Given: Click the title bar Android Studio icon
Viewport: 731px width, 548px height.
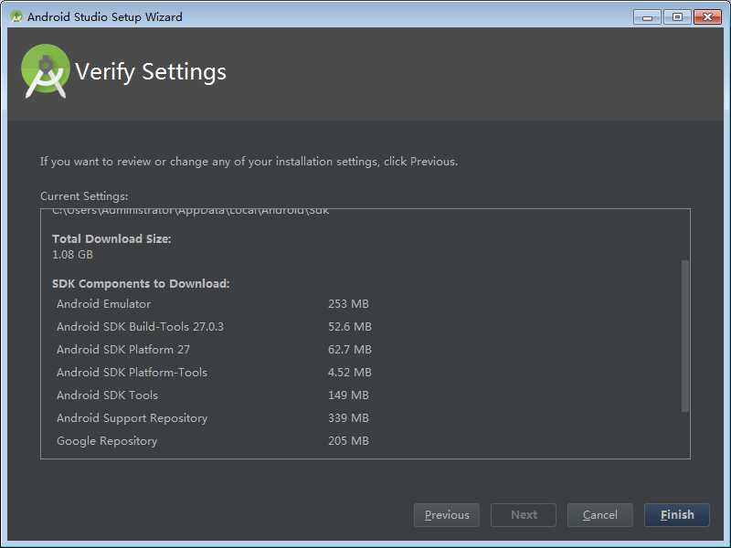Looking at the screenshot, I should point(16,16).
